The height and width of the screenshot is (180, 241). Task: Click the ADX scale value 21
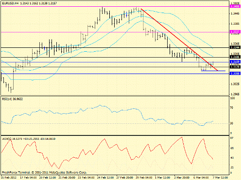(232, 167)
